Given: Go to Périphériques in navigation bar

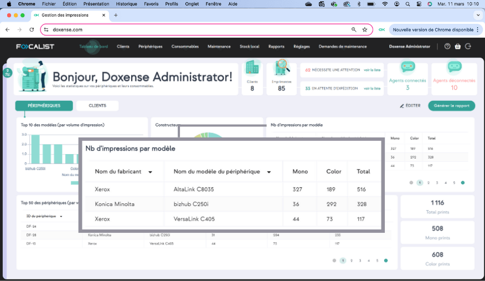Looking at the screenshot, I should pyautogui.click(x=151, y=47).
